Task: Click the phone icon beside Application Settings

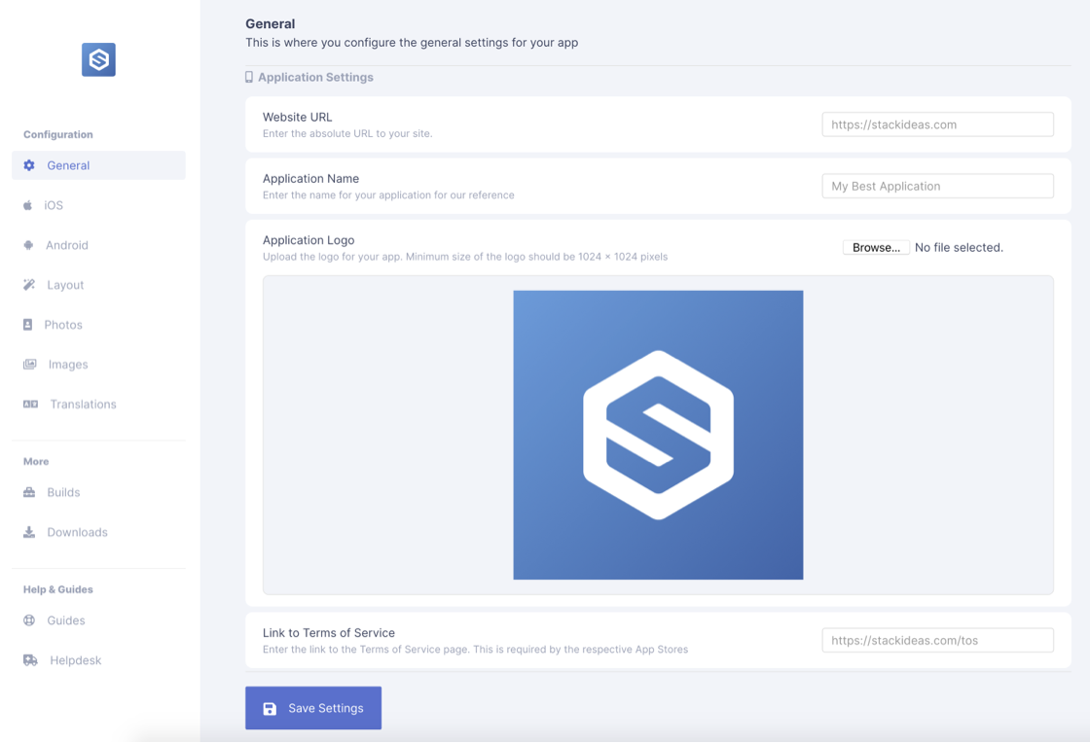Action: pos(249,77)
